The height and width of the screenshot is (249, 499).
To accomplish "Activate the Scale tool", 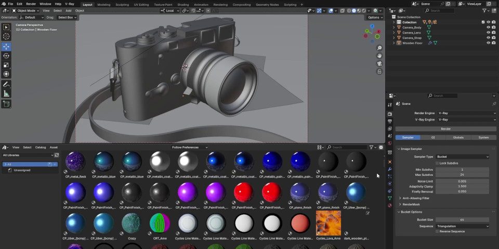I will [x=6, y=65].
